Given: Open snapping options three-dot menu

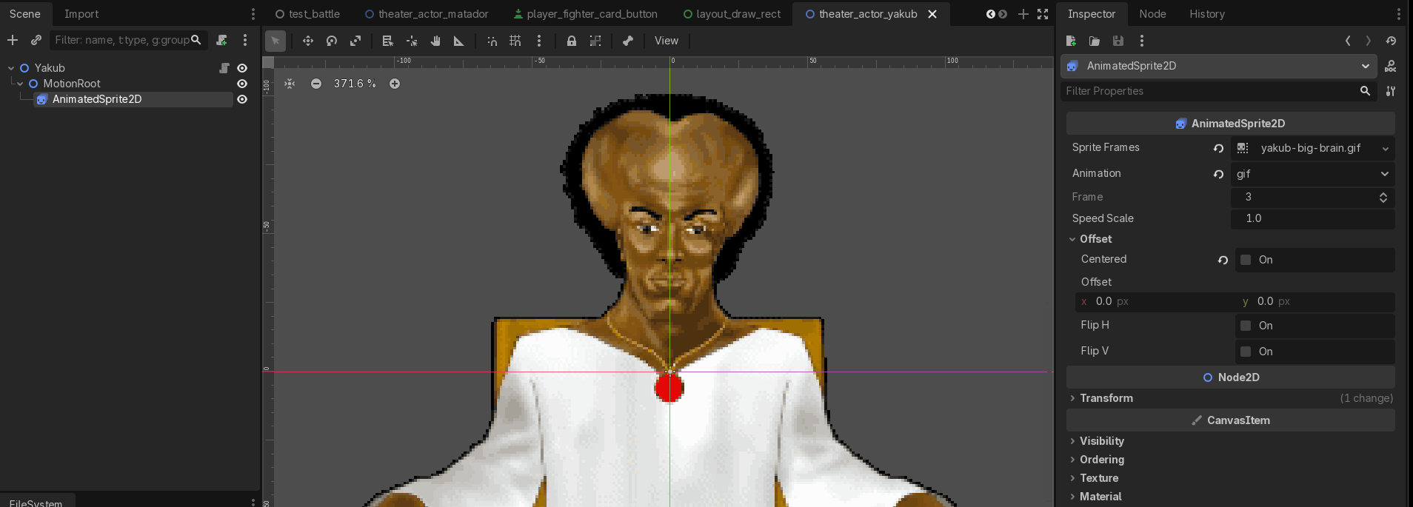Looking at the screenshot, I should click(x=539, y=41).
